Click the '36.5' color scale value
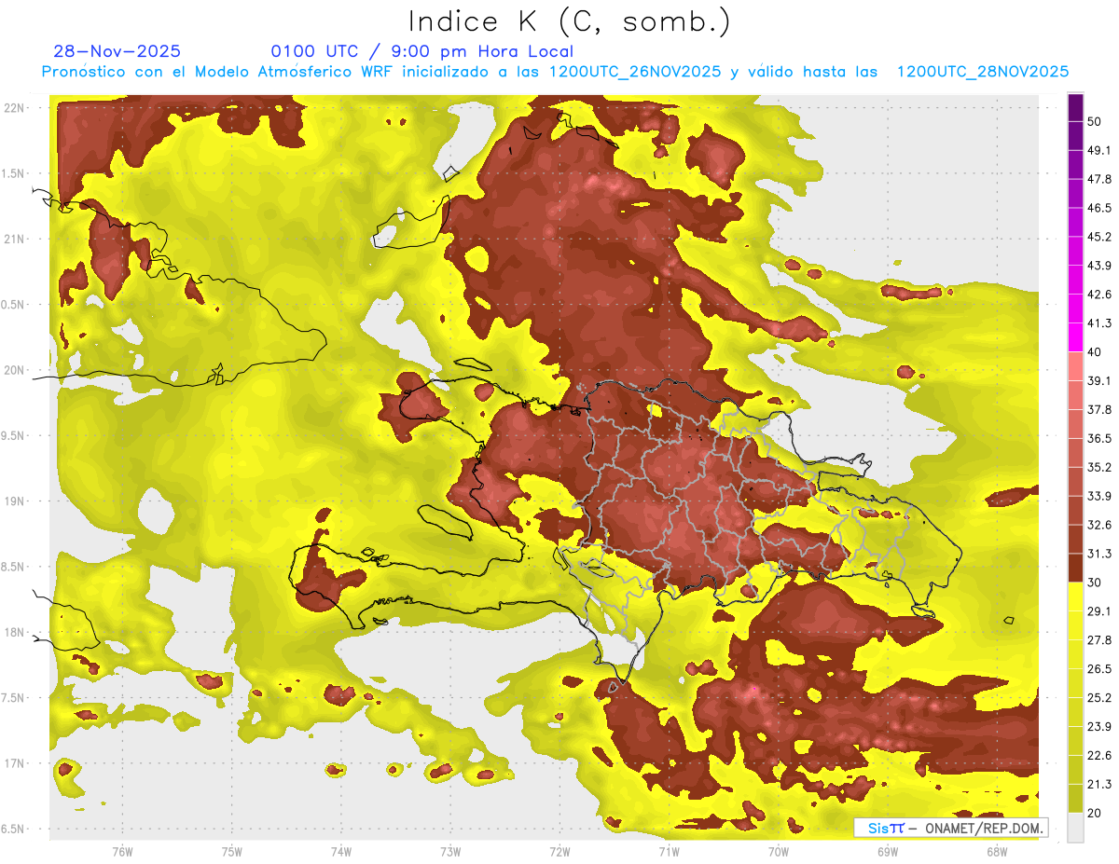Viewport: 1119px width, 864px height. tap(1099, 438)
